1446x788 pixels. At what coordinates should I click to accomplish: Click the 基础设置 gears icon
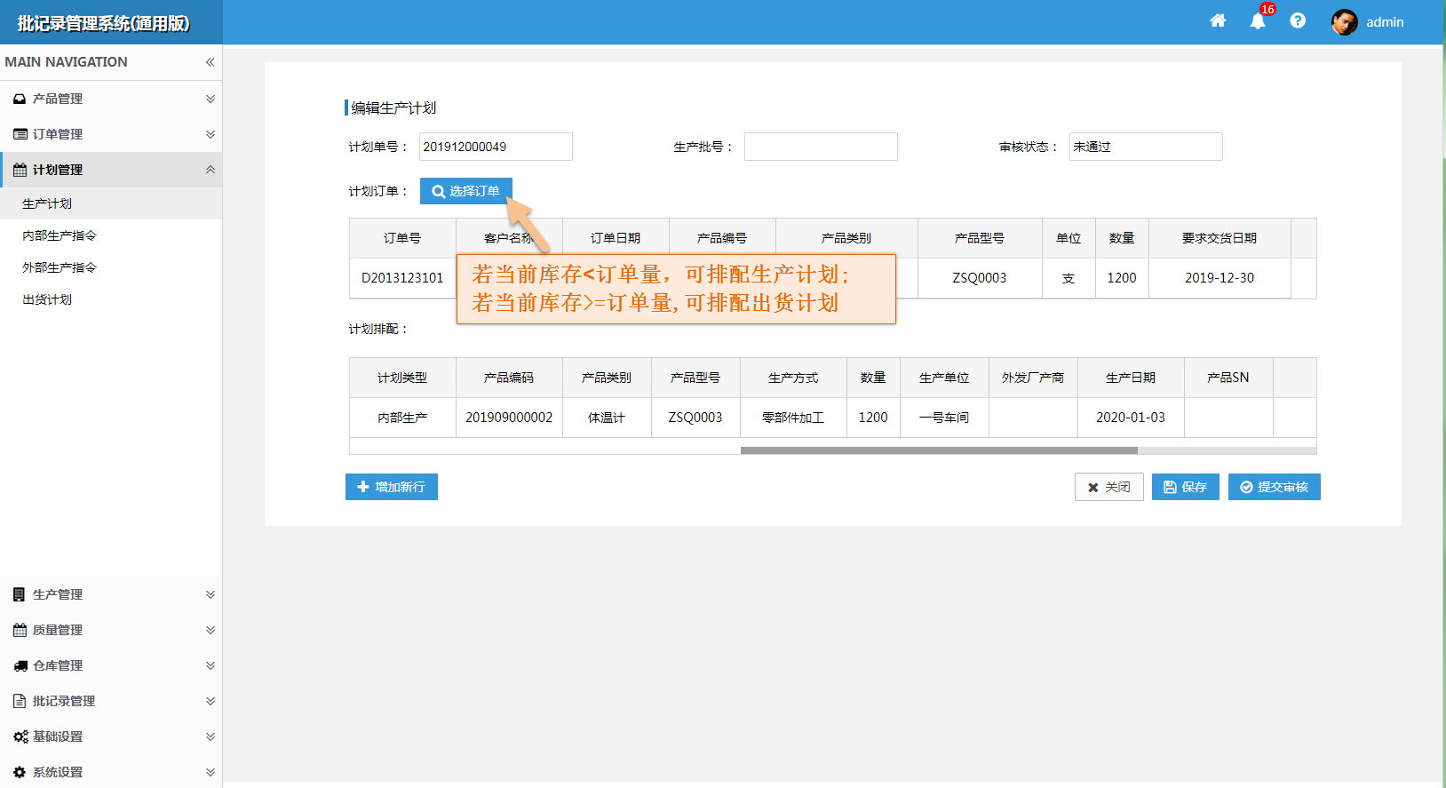[x=20, y=736]
